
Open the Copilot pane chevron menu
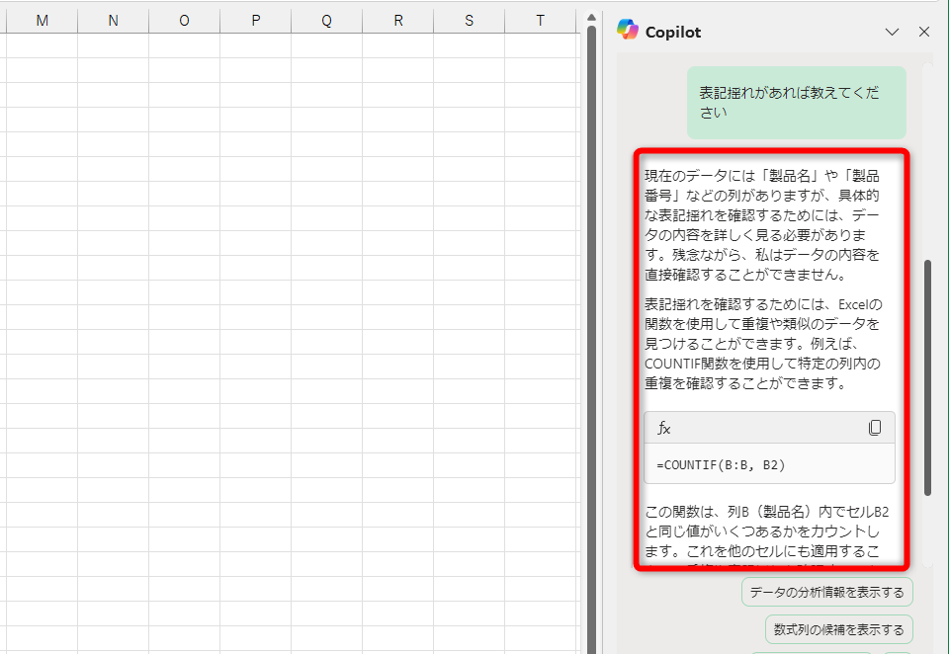coord(894,31)
